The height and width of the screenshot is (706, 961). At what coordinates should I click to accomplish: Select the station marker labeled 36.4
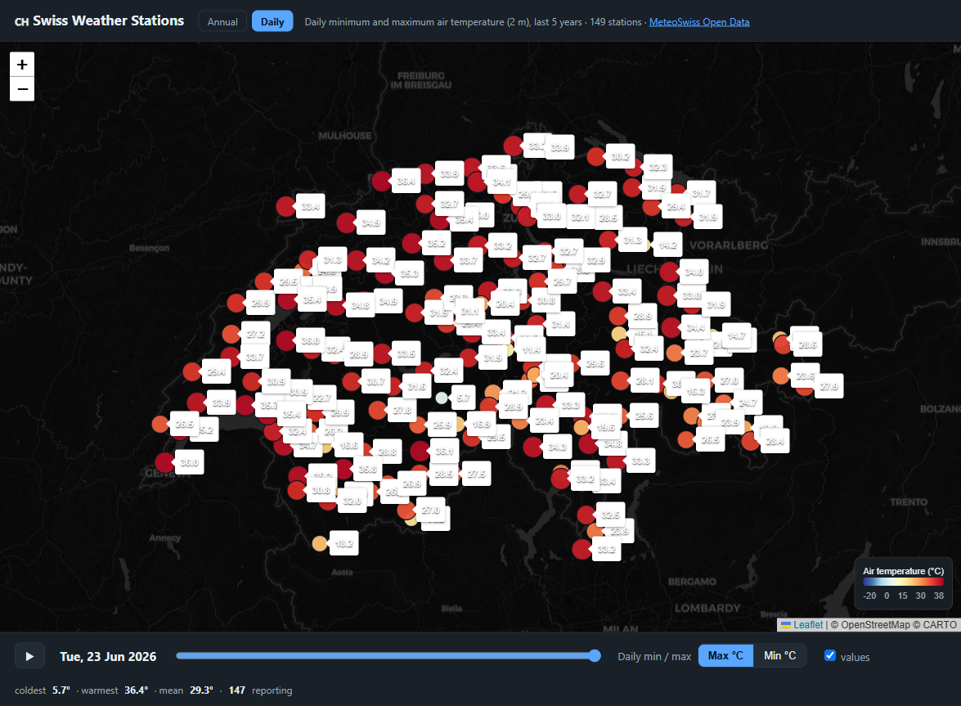coord(382,181)
